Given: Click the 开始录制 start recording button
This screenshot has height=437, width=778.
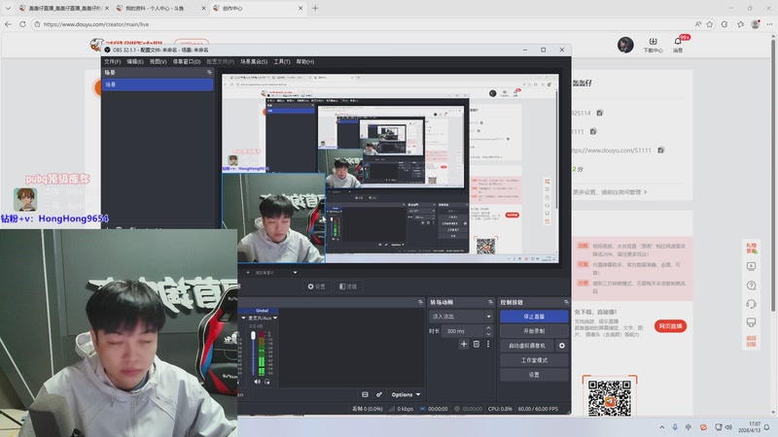Looking at the screenshot, I should coord(534,331).
